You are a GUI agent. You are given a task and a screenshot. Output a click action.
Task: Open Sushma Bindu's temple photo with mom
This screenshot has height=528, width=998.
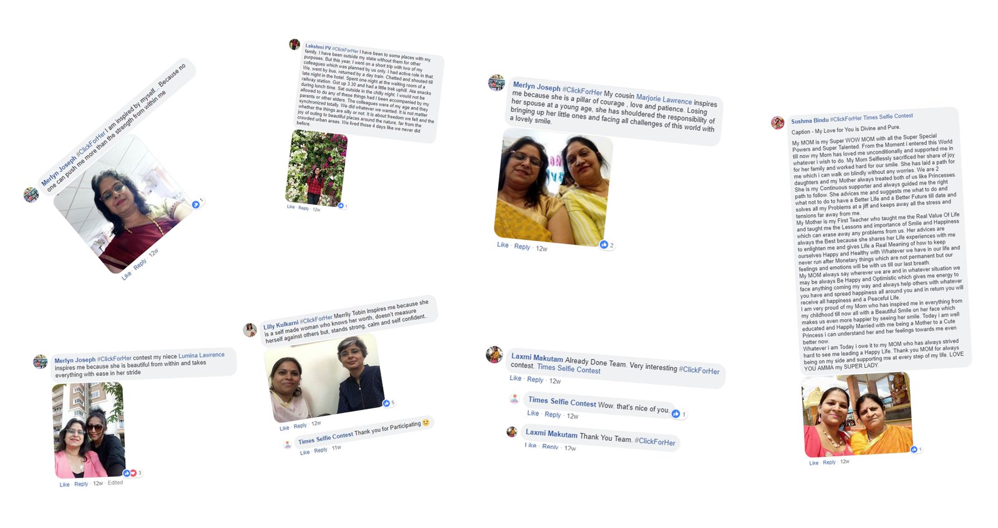(858, 415)
